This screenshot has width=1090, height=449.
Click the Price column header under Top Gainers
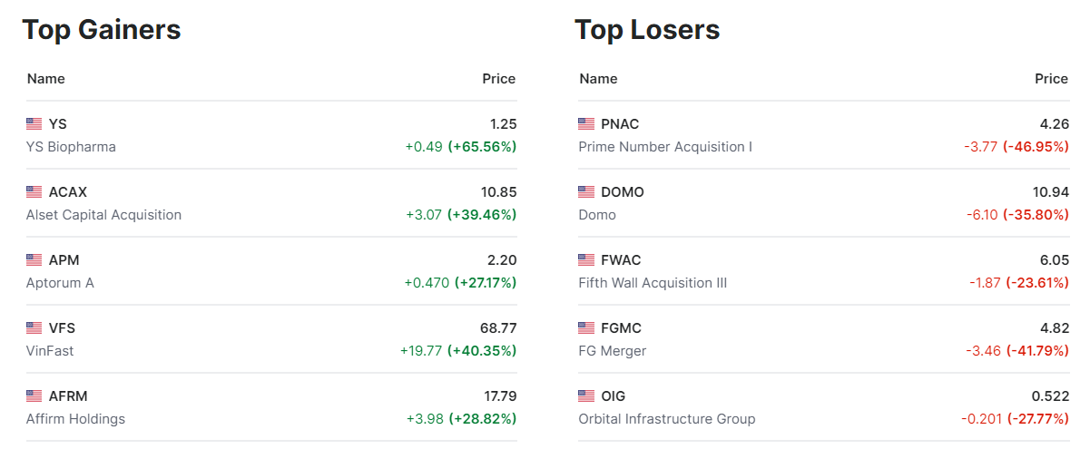click(498, 79)
